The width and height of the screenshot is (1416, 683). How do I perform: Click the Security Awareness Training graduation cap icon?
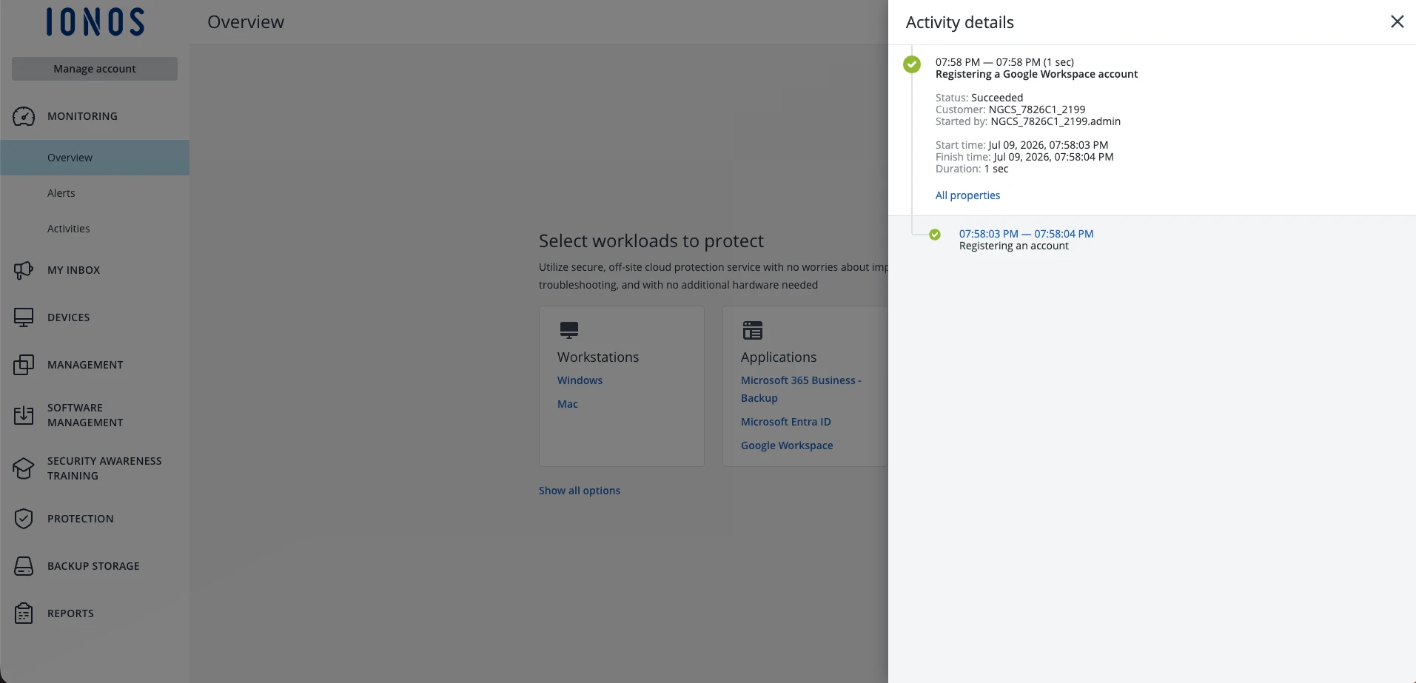(24, 468)
